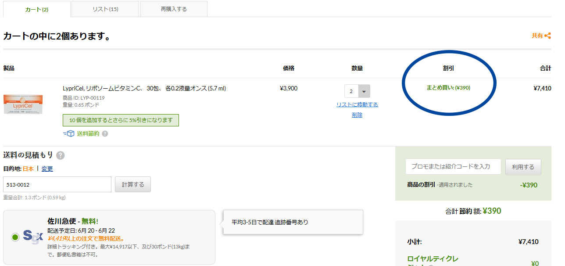This screenshot has width=565, height=266.
Task: Click the SGX Sagawa carrier logo
Action: click(x=33, y=237)
